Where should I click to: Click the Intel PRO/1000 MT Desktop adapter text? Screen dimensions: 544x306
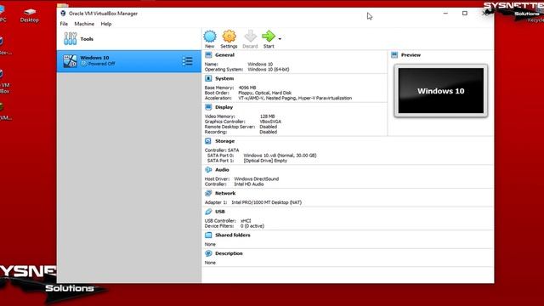point(266,202)
